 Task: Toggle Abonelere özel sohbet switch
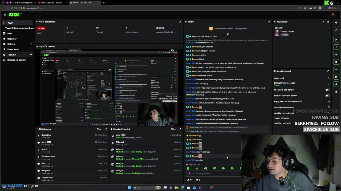(327, 90)
